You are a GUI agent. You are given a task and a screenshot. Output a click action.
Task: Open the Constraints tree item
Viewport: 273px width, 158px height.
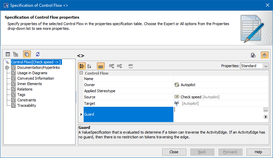[x=27, y=100]
